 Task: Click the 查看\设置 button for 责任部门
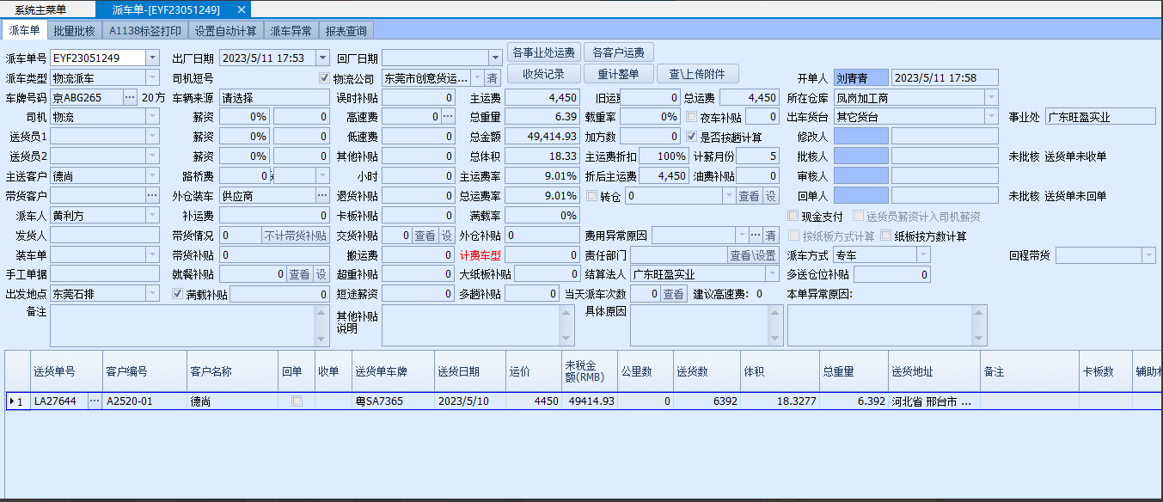[x=753, y=255]
